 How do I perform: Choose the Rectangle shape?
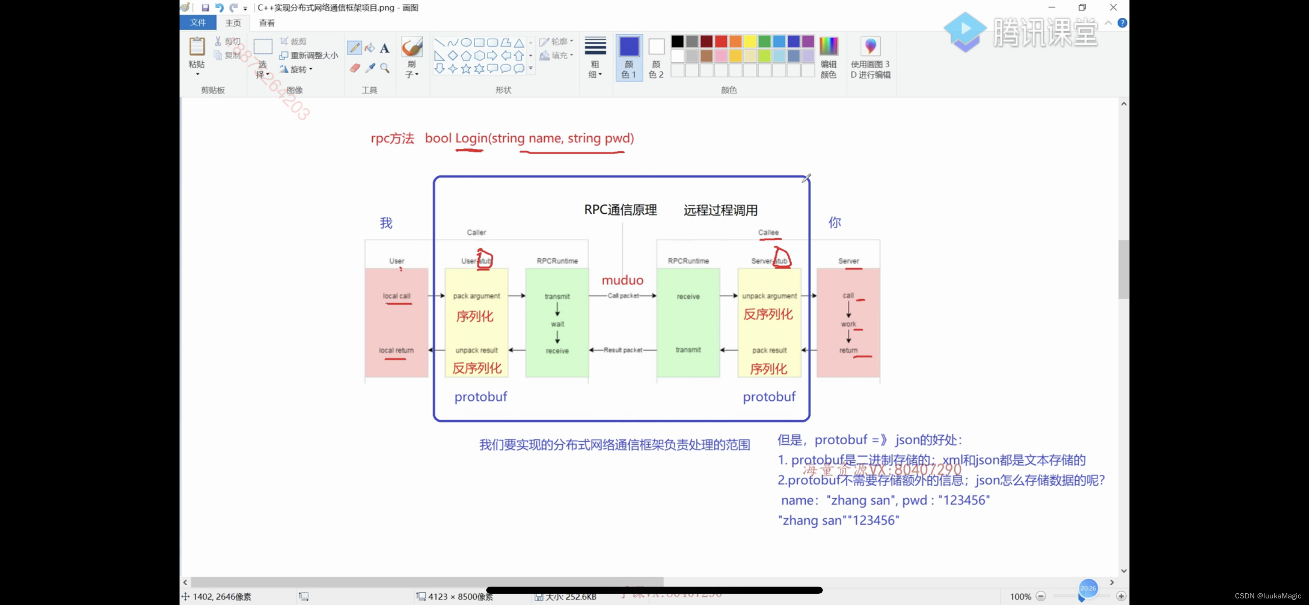point(479,43)
